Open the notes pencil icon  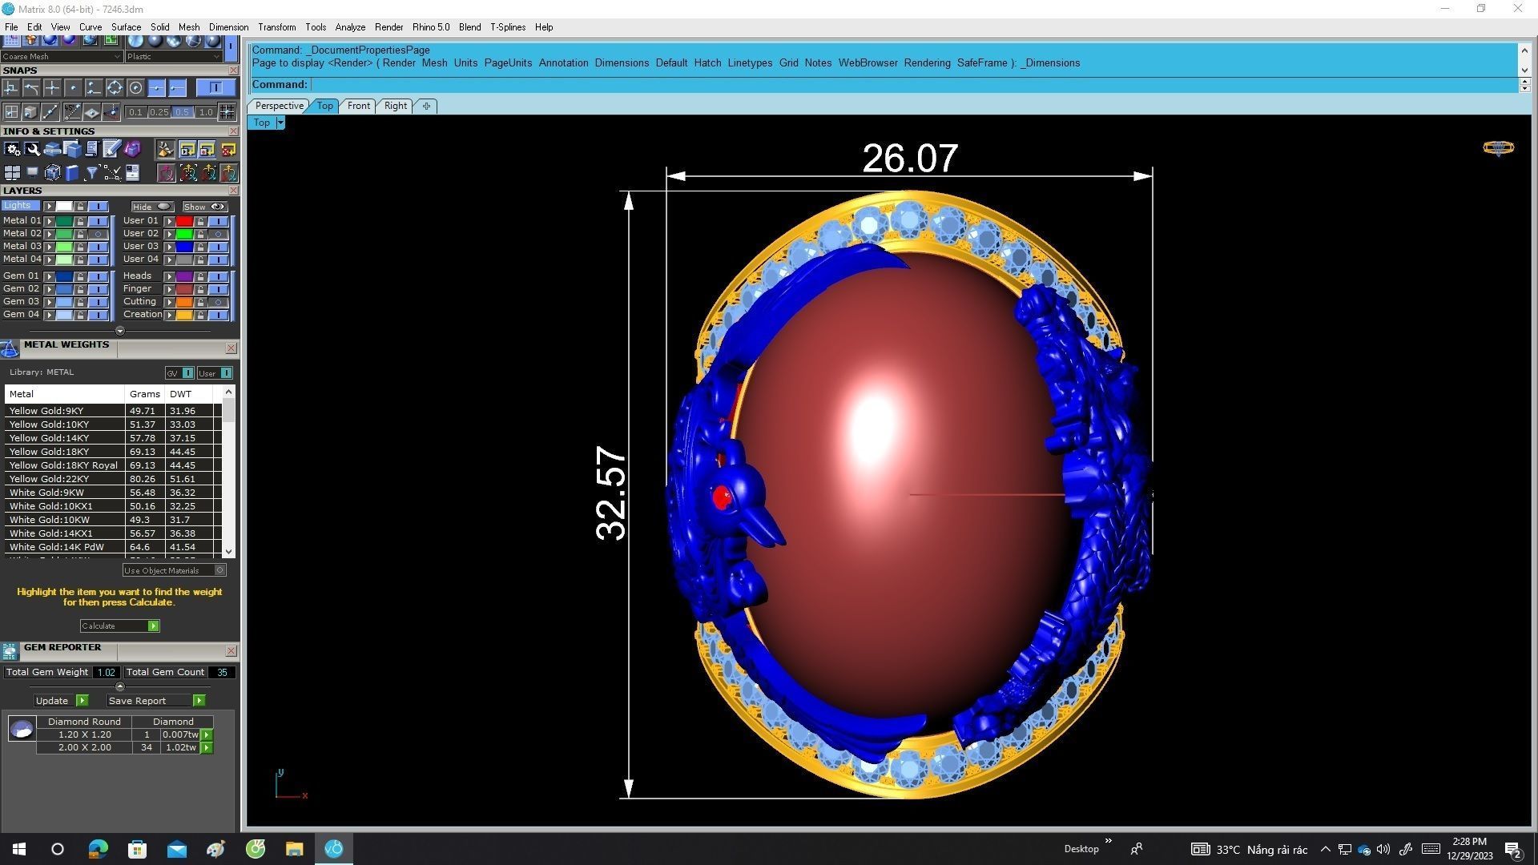pyautogui.click(x=111, y=149)
